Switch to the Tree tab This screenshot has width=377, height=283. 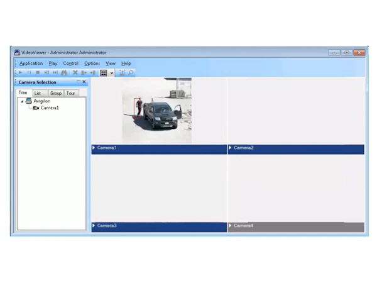coord(23,92)
